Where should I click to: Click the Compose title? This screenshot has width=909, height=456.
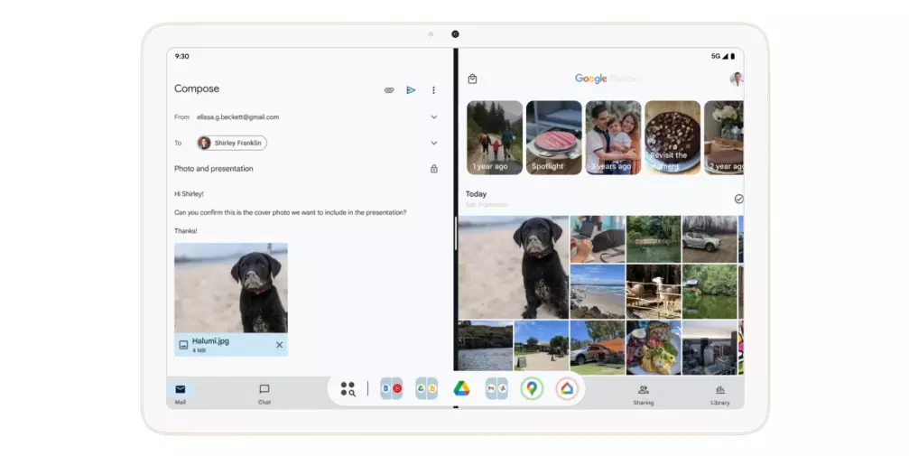tap(197, 88)
